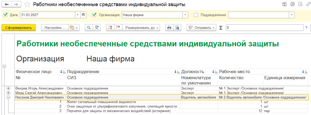Open the Организация dropdown list

185,15
